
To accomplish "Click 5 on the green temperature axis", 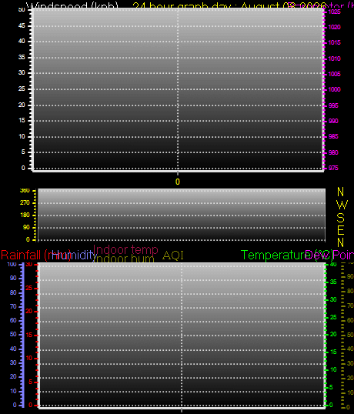I will [331, 388].
